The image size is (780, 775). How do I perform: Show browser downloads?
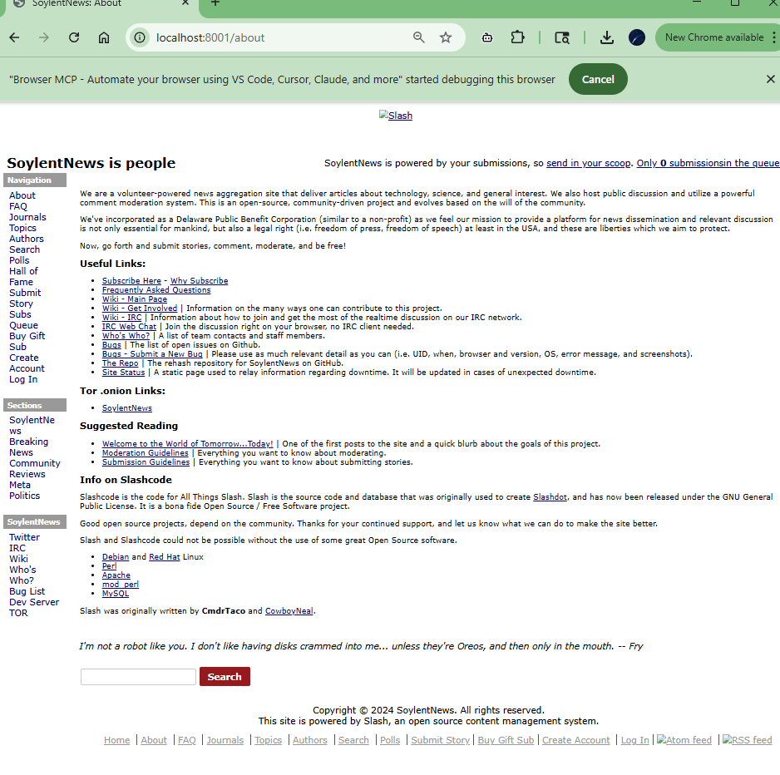coord(606,37)
